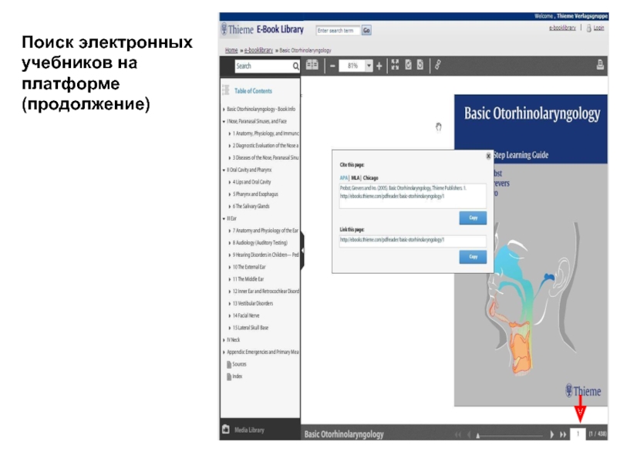Expand Basic Otorhinolaryngology - Book Info
The height and width of the screenshot is (452, 617).
tap(224, 109)
